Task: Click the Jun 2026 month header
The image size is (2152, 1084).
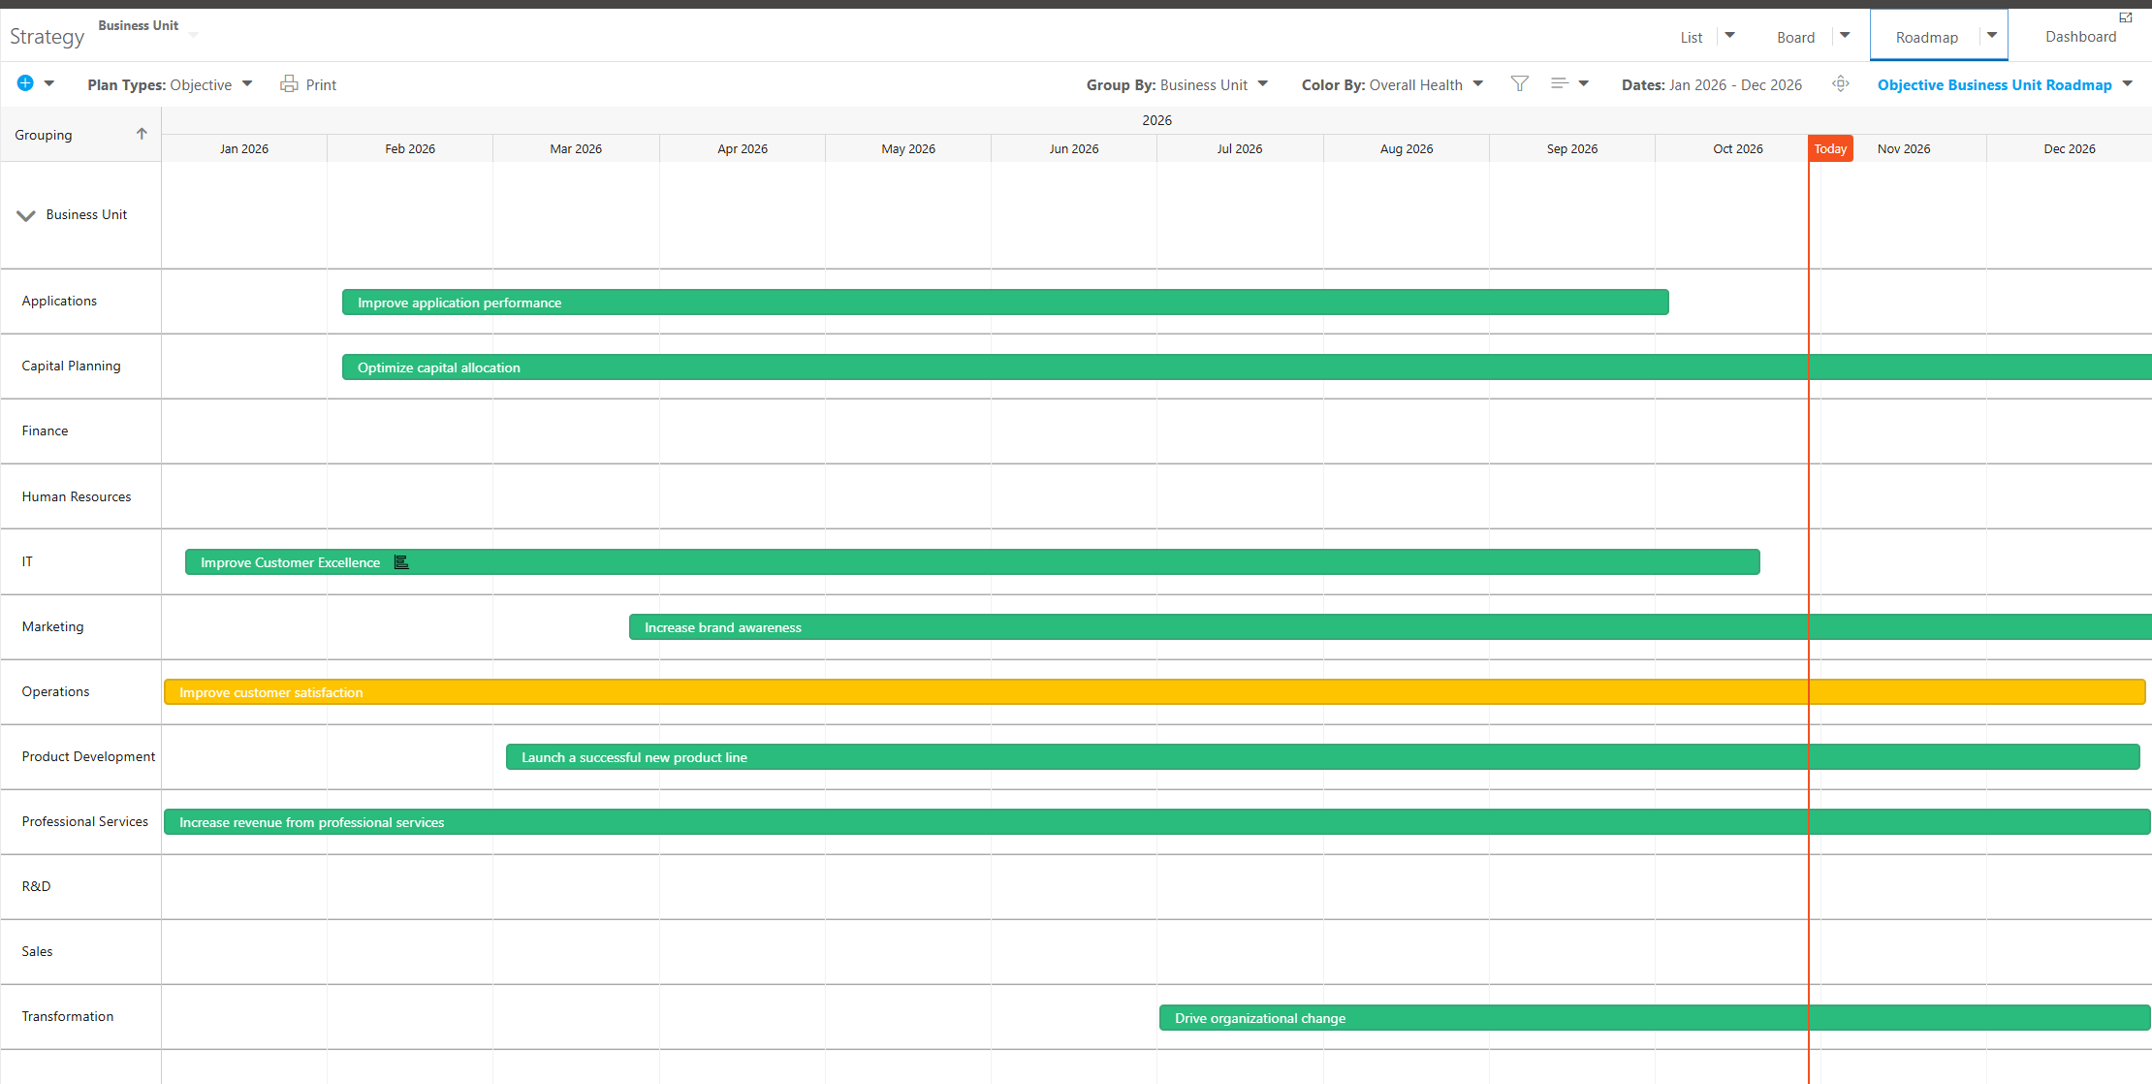Action: (1073, 148)
